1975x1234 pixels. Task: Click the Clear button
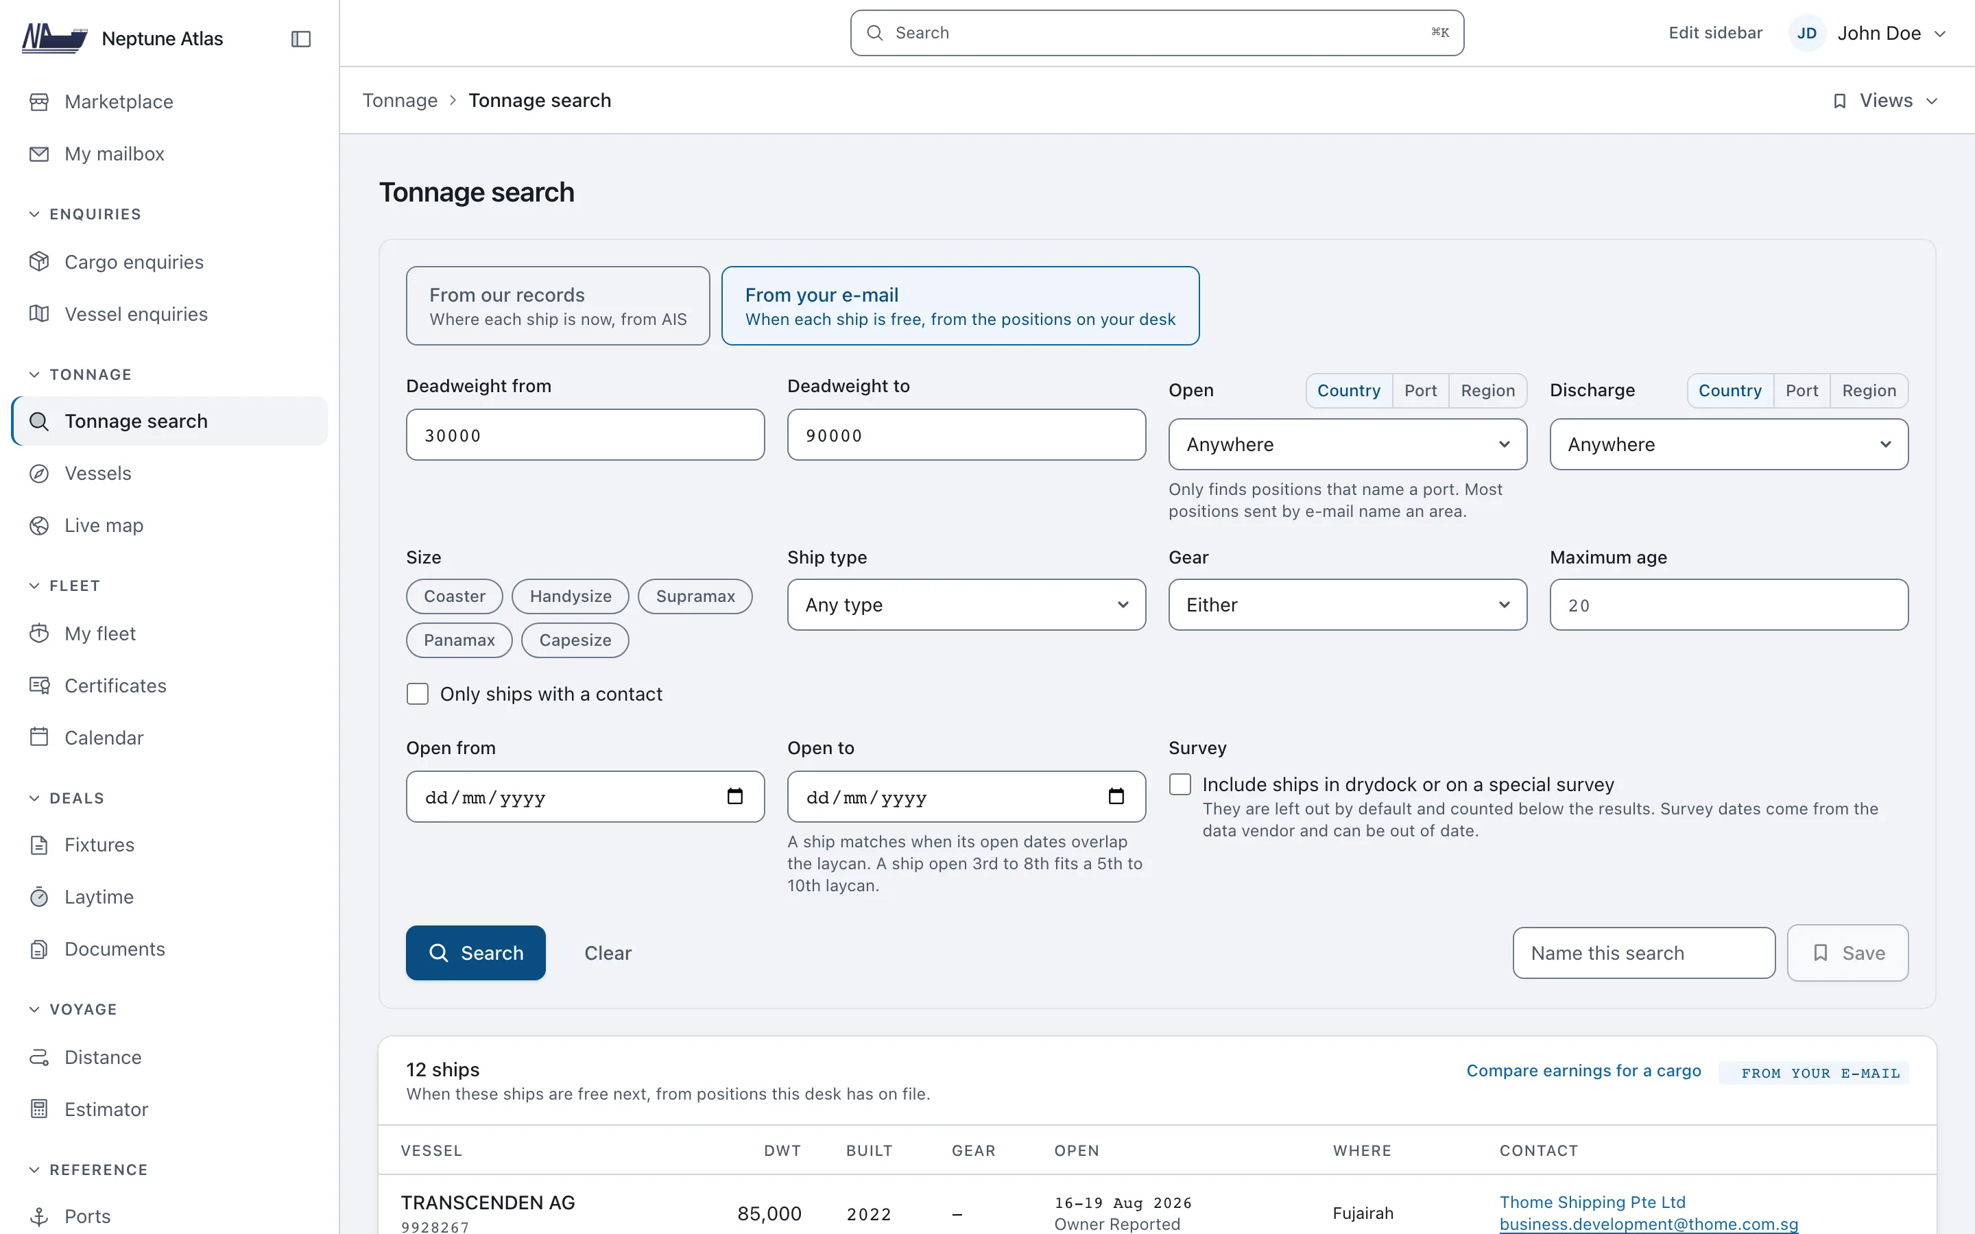coord(608,953)
